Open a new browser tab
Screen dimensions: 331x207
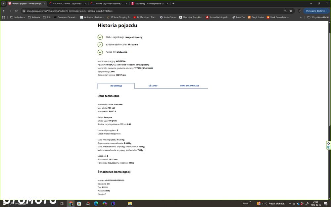[173, 3]
